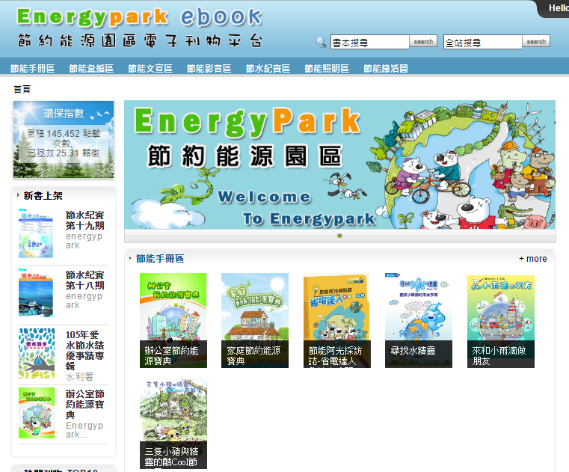Click the green banner slide indicator dot
Viewport: 569px width, 472px height.
tap(339, 236)
